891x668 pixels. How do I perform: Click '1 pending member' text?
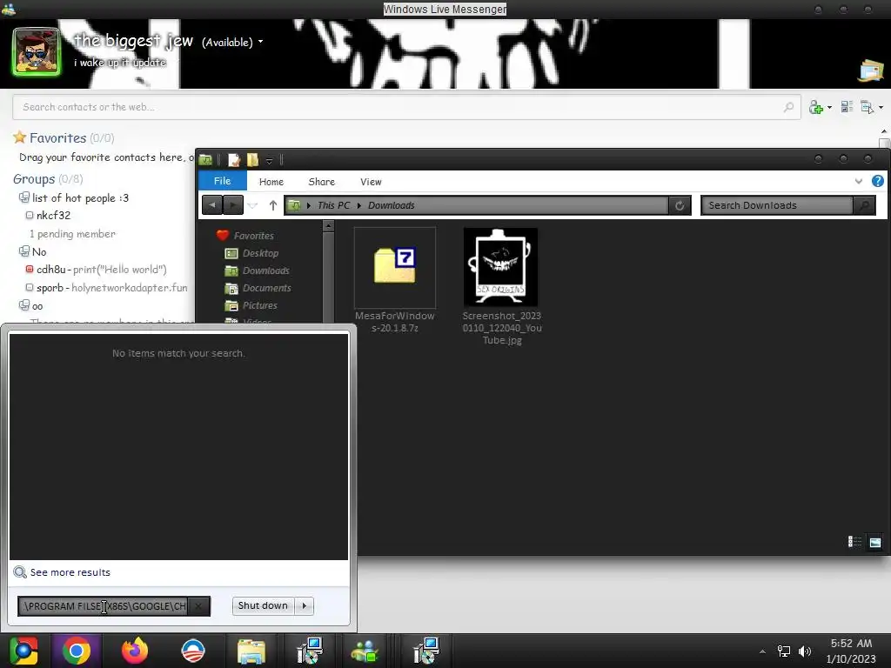click(x=72, y=234)
